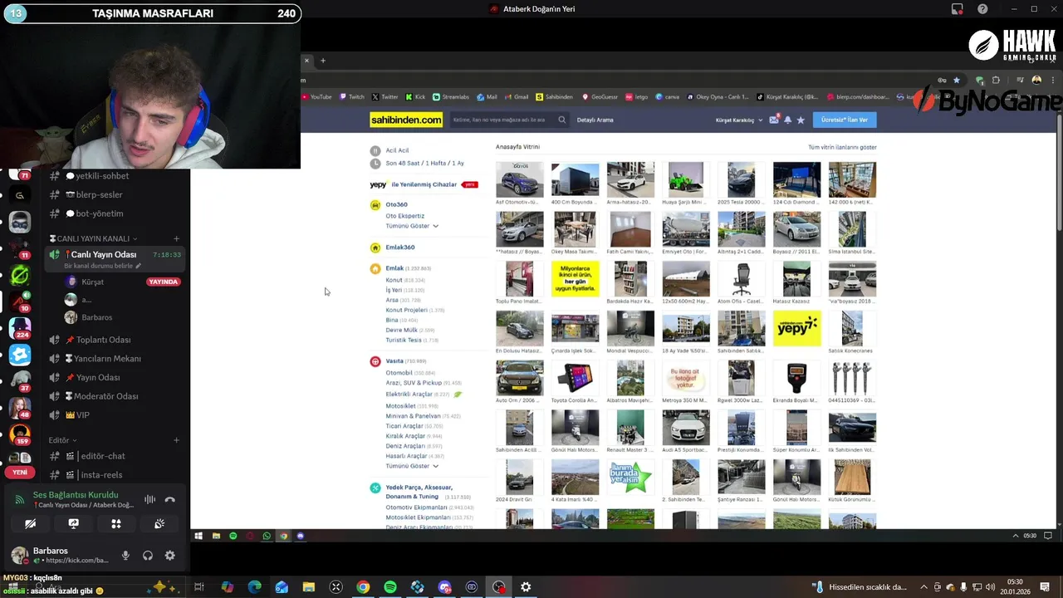Open the 2025 Tesla listing thumbnail

pos(742,180)
